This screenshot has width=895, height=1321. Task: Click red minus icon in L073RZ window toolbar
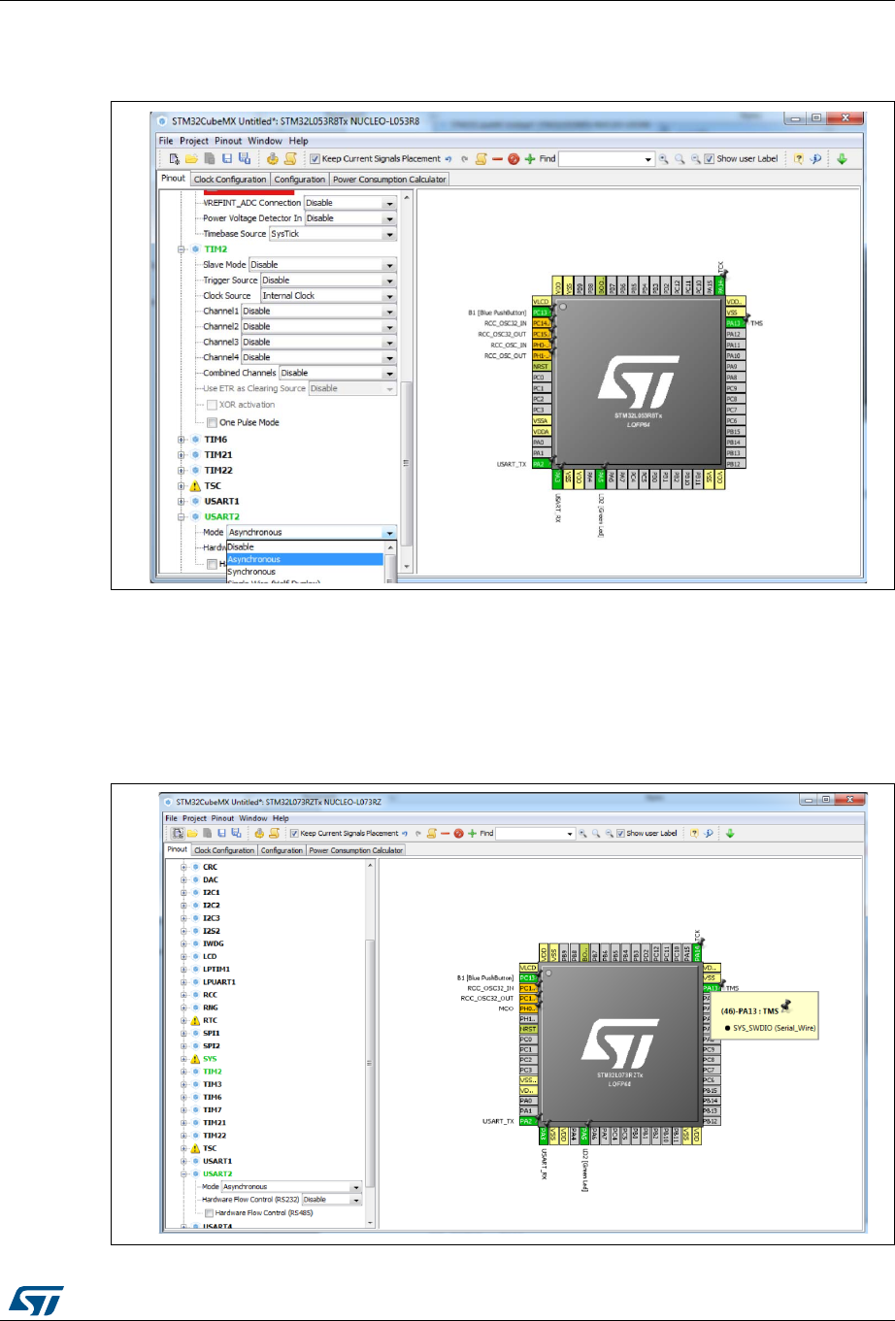(x=445, y=833)
